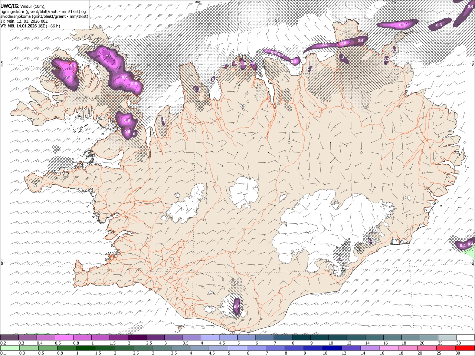Click the 1.1 precipitation value in Westfjords
Viewport: 475px width, 356px height.
coord(73,66)
